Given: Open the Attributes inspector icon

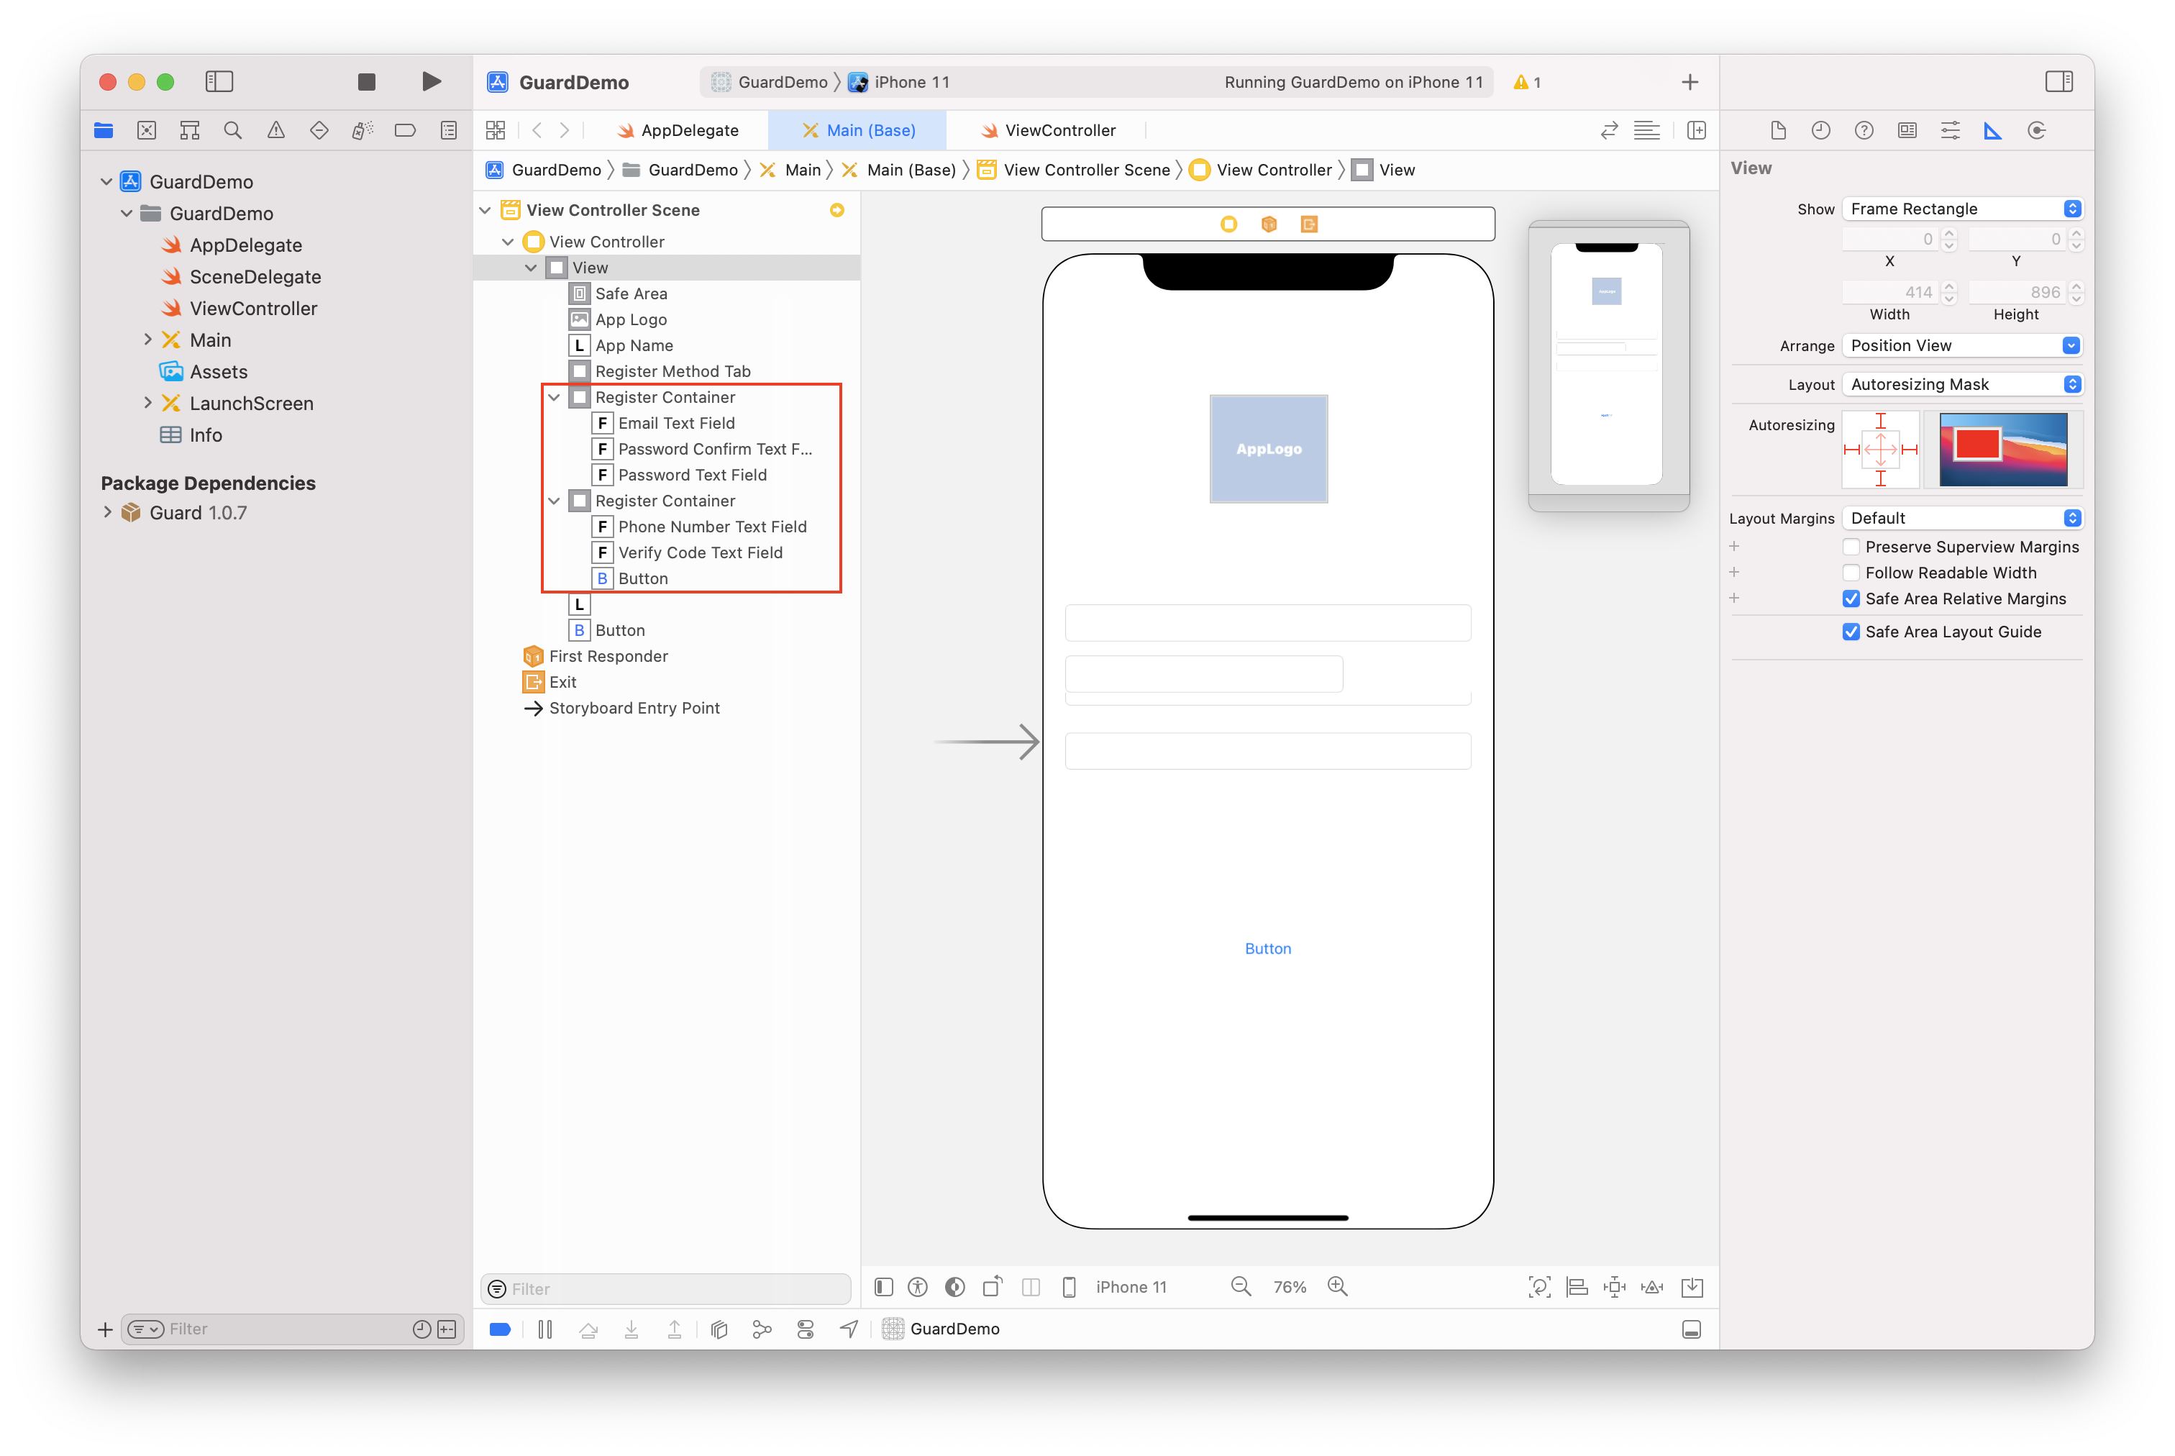Looking at the screenshot, I should [1949, 131].
